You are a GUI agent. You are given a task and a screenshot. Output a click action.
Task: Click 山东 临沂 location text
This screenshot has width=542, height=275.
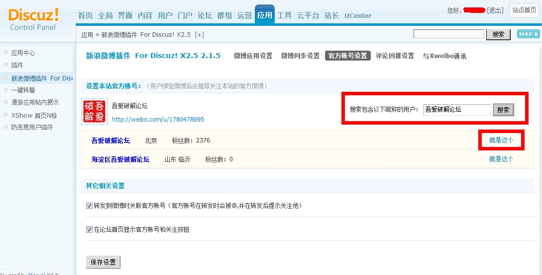point(177,159)
